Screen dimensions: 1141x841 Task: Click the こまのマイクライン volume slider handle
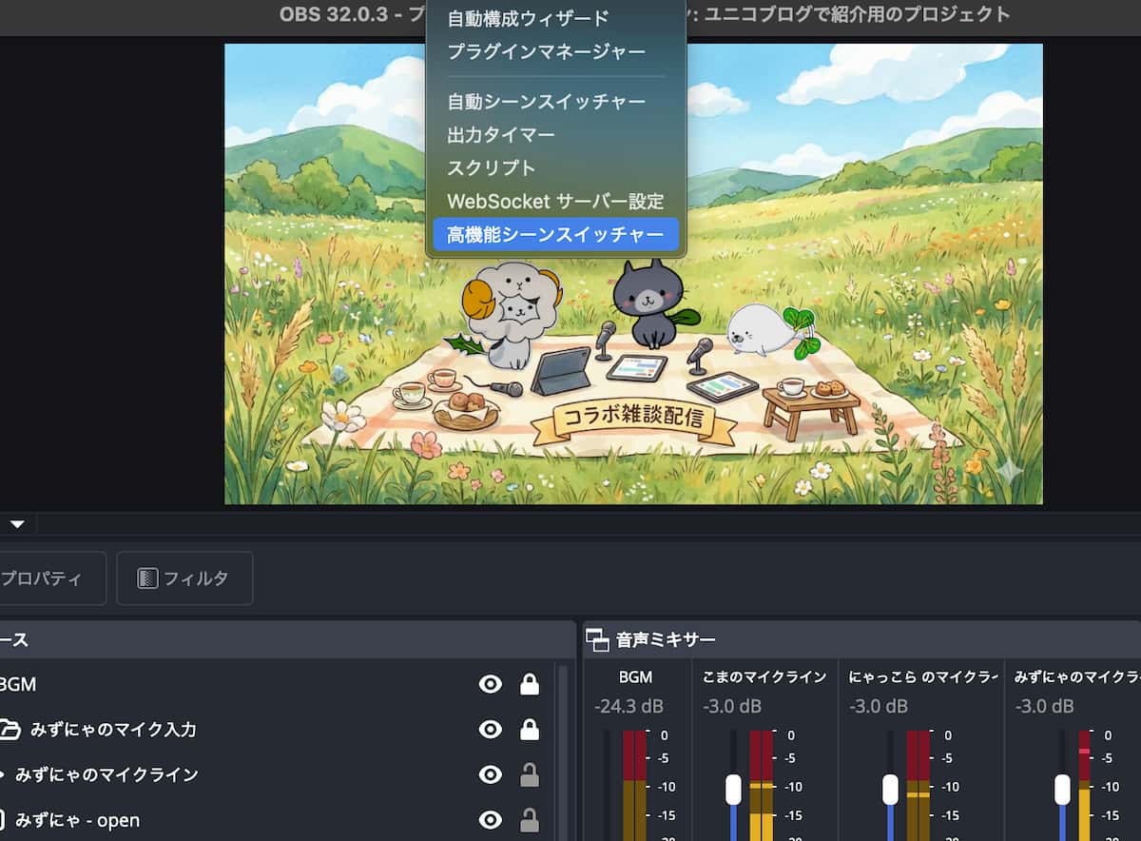click(x=733, y=789)
